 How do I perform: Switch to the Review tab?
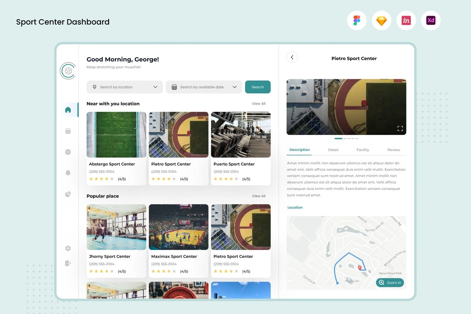[x=394, y=150]
